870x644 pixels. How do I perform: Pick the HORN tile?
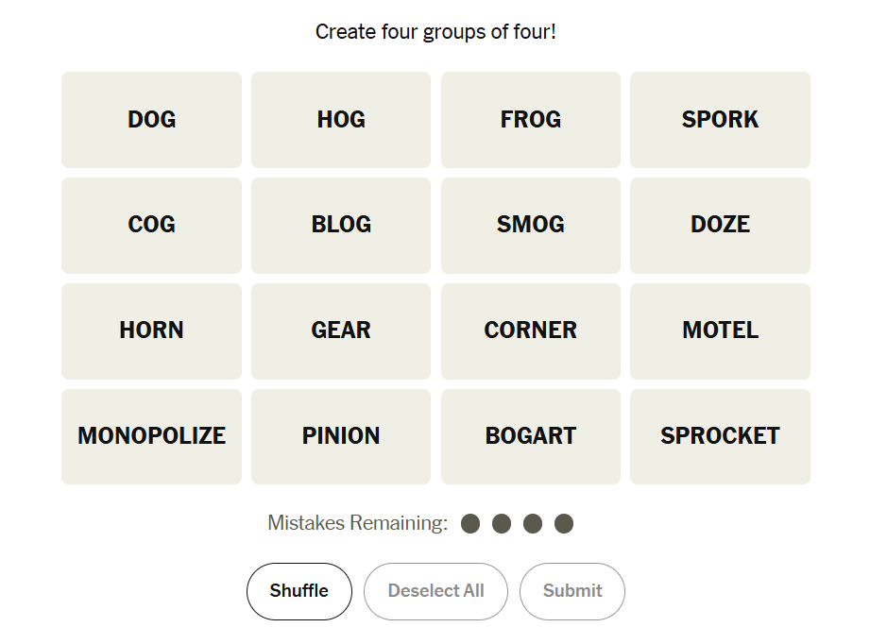pyautogui.click(x=151, y=330)
